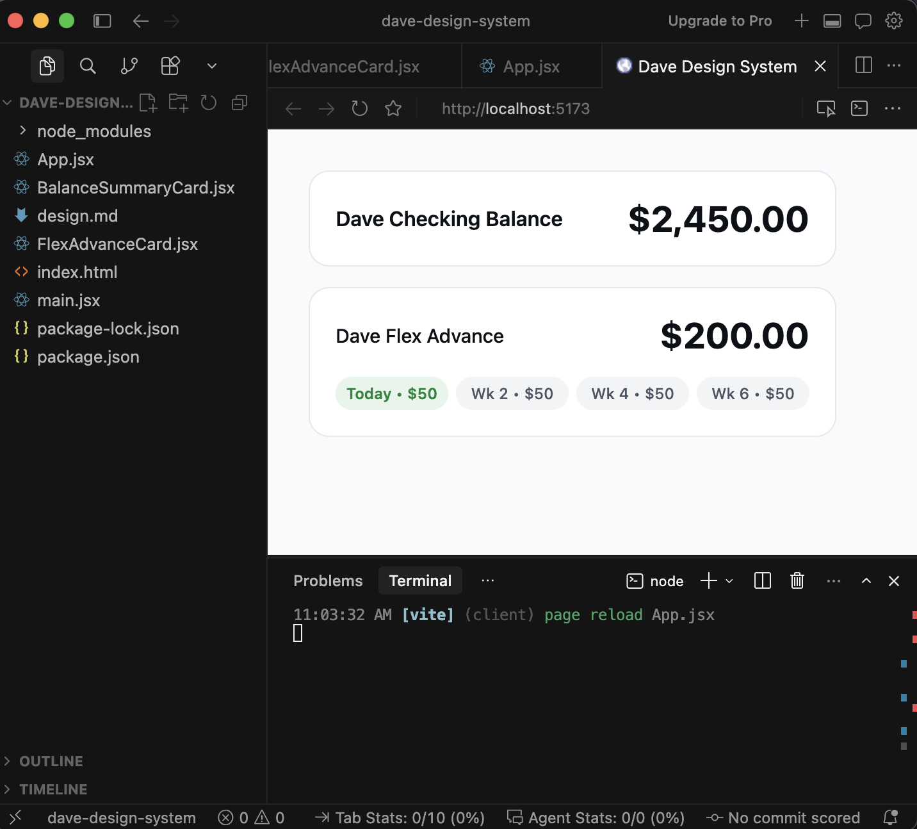917x829 pixels.
Task: Open preview browser more options ellipsis
Action: coord(893,109)
